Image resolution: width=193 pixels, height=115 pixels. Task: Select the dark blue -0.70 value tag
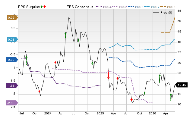[x=12, y=60]
